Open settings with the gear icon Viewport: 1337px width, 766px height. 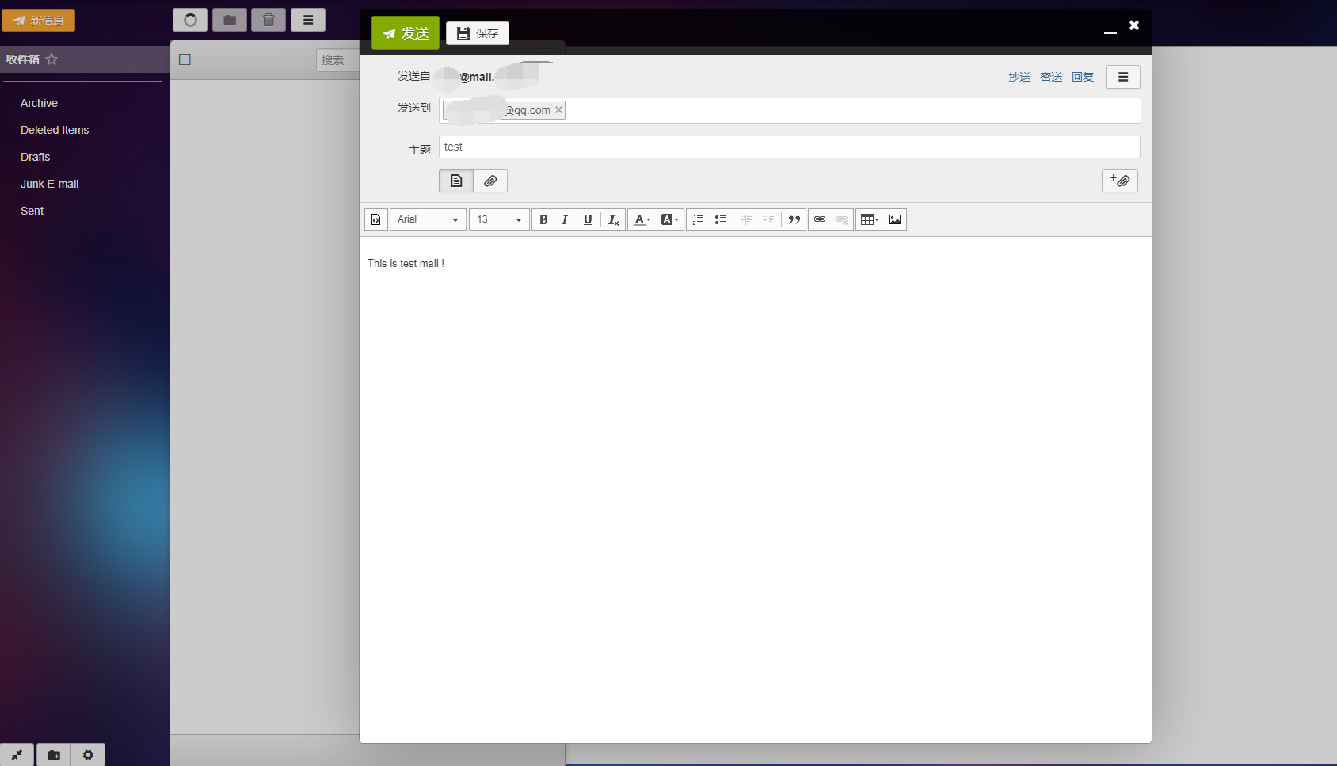88,755
